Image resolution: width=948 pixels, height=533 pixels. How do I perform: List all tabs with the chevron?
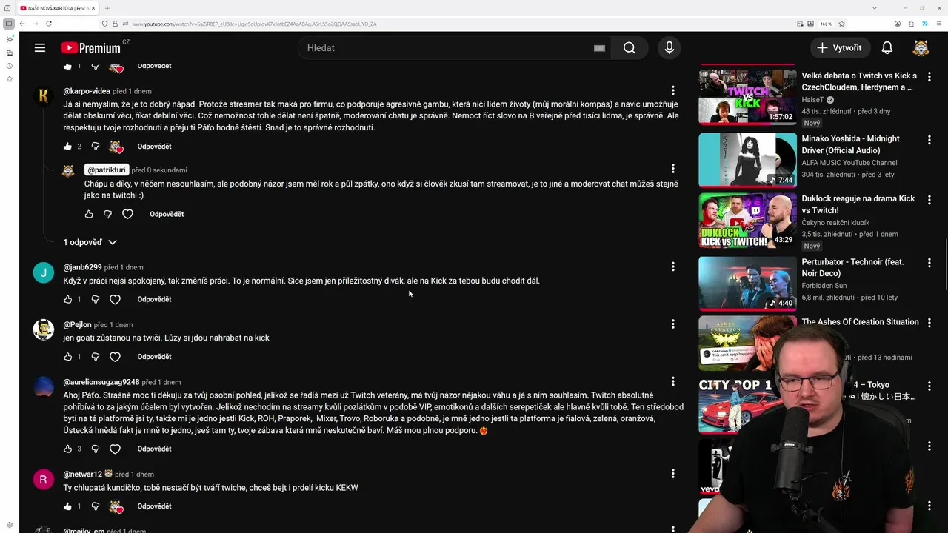tap(875, 8)
